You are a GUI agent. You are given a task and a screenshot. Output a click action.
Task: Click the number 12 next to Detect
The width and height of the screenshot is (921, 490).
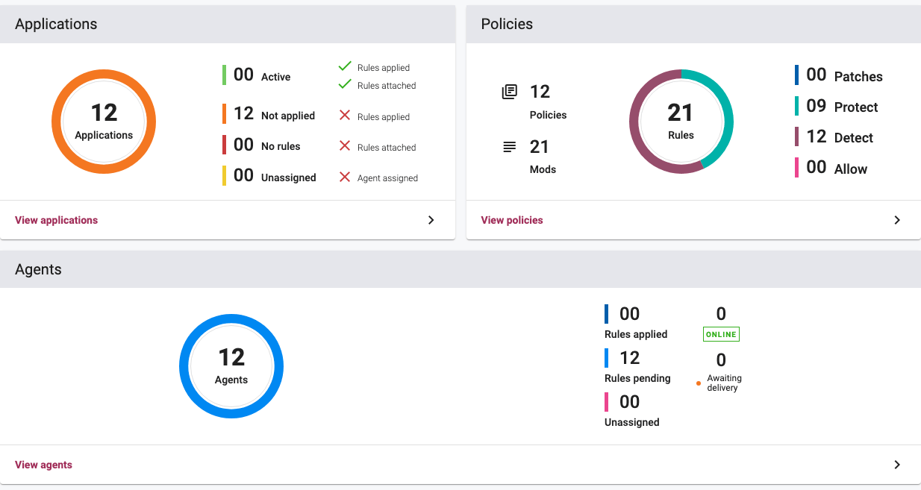click(816, 136)
